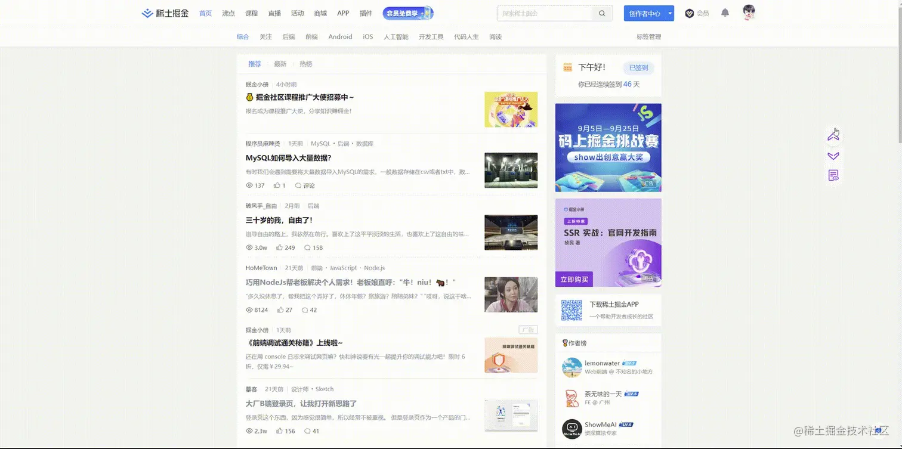Select the Android category tab

[339, 36]
